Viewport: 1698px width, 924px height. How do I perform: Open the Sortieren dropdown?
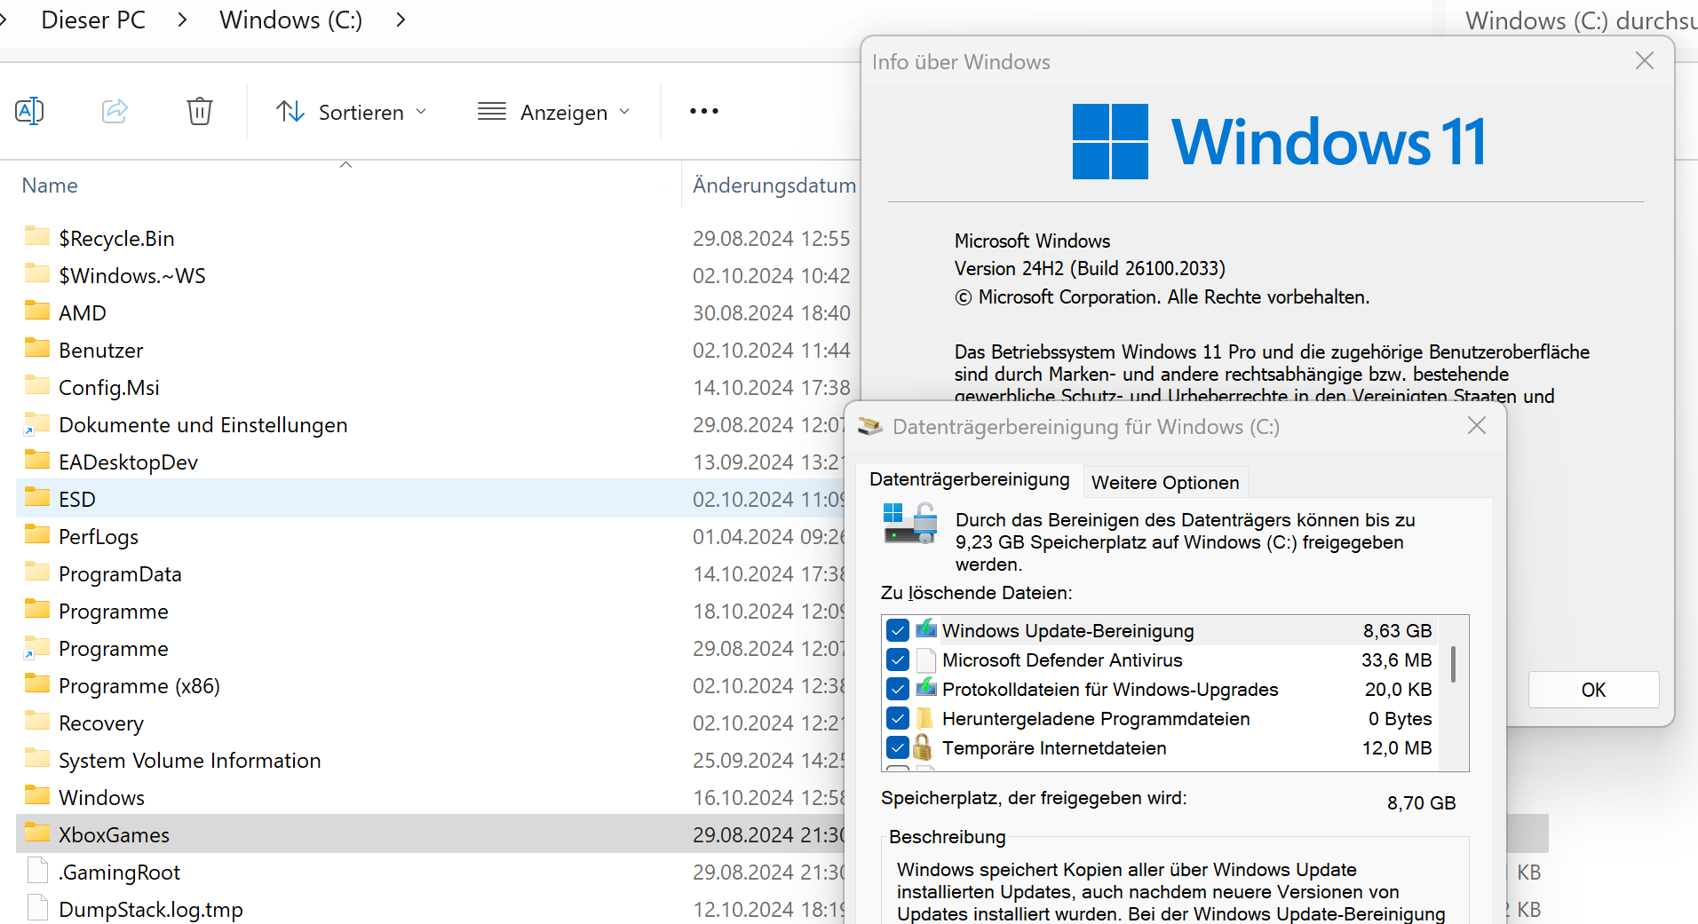coord(352,112)
